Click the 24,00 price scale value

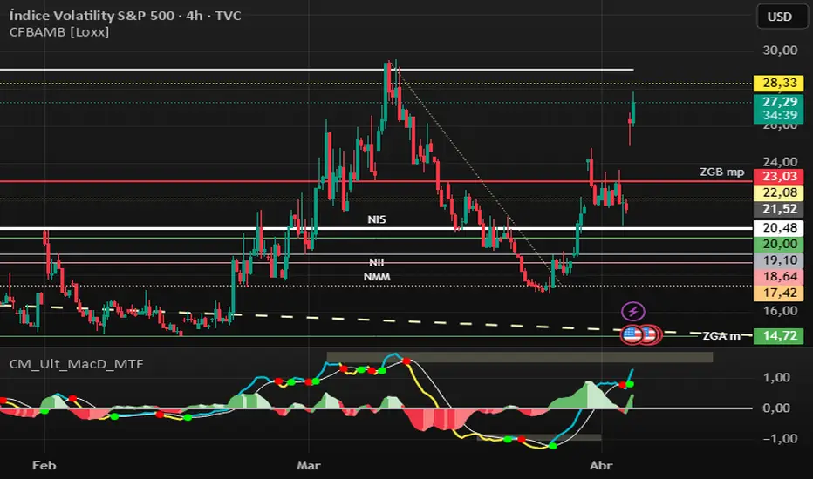coord(780,162)
